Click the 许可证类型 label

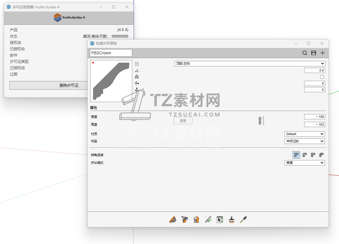click(19, 62)
